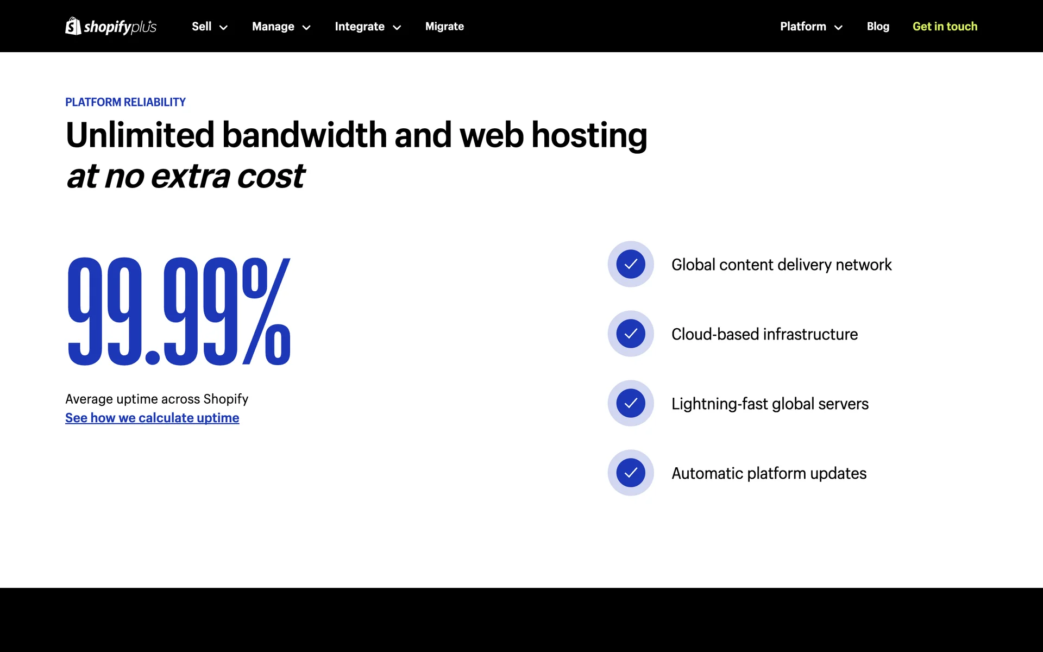Image resolution: width=1043 pixels, height=652 pixels.
Task: Click the Platform Reliability section label
Action: [x=125, y=102]
